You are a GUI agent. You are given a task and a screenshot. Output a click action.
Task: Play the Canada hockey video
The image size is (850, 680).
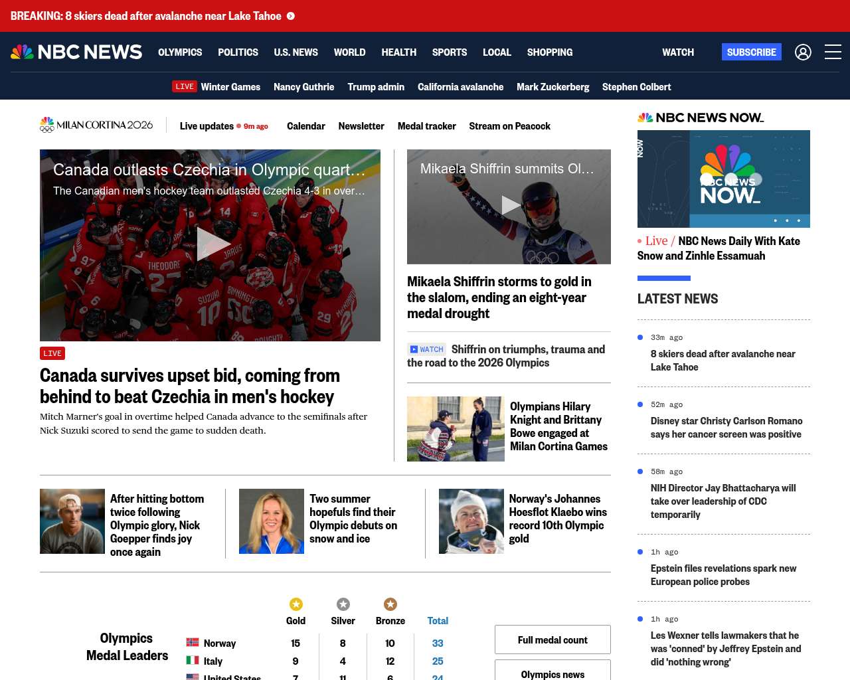tap(211, 244)
